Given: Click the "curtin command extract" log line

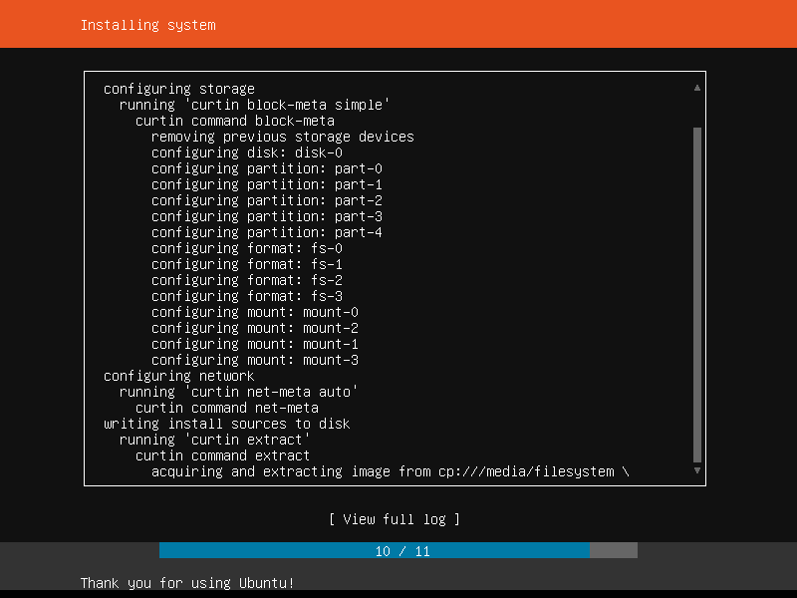Looking at the screenshot, I should pos(222,455).
